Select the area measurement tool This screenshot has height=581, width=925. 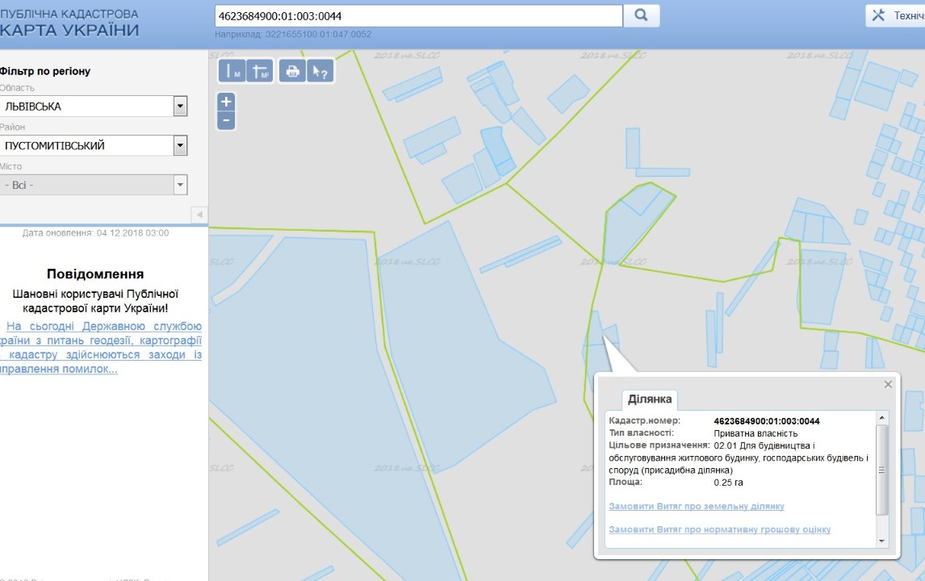pyautogui.click(x=260, y=71)
